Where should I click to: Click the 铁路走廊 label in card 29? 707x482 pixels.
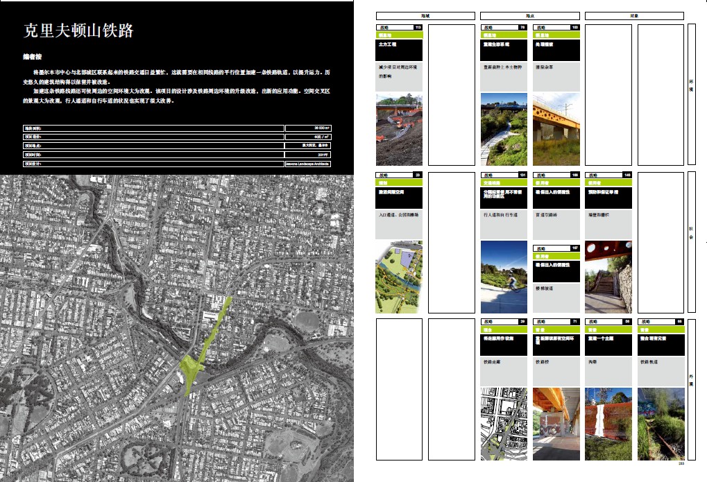[504, 362]
